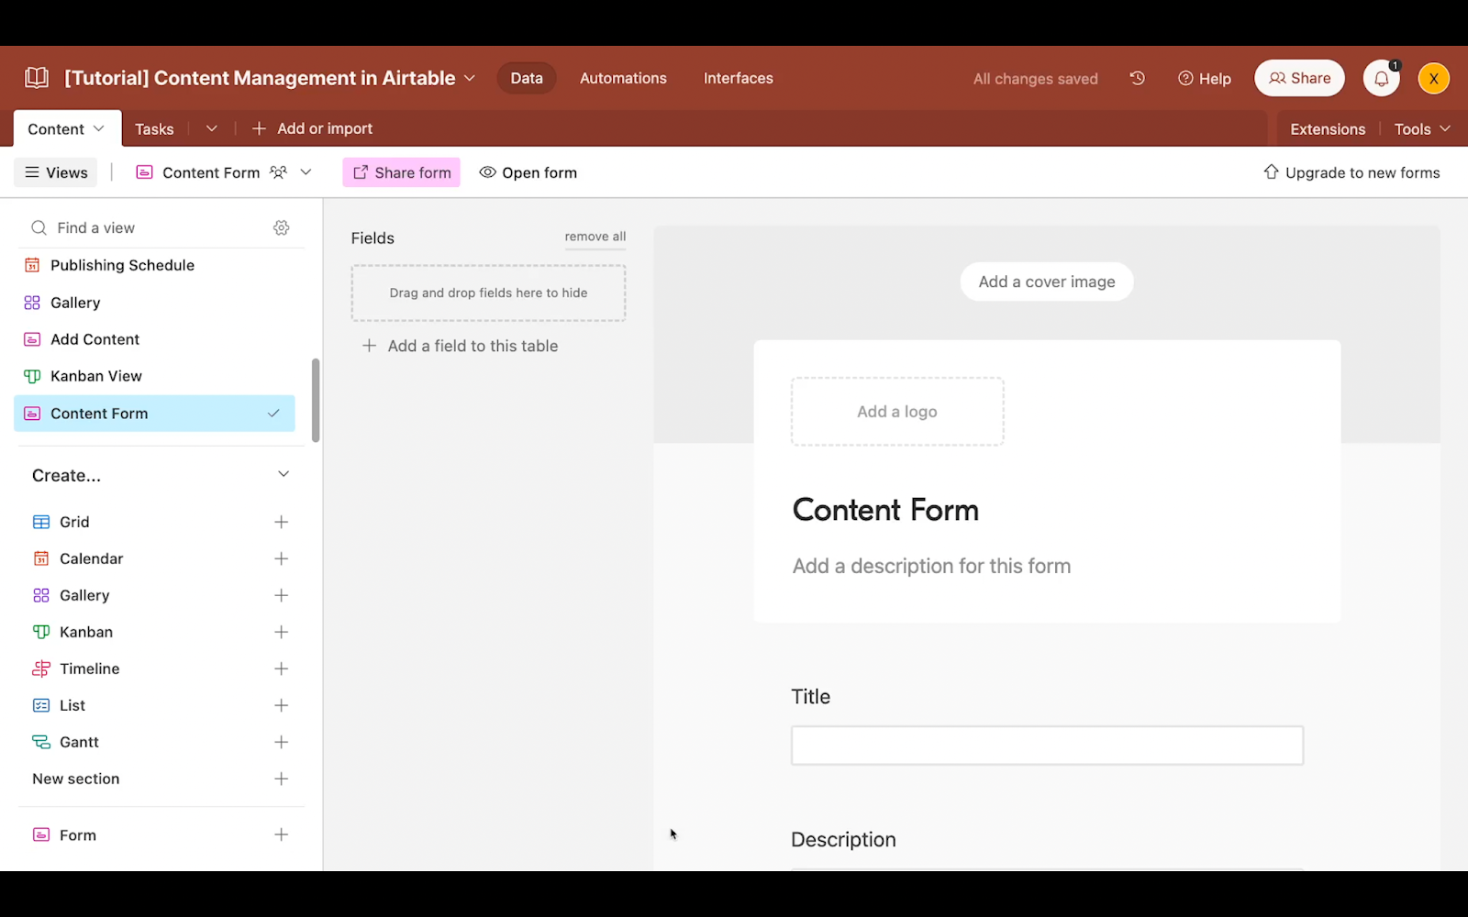Image resolution: width=1468 pixels, height=917 pixels.
Task: Click plus icon next to Kanban create
Action: point(282,632)
